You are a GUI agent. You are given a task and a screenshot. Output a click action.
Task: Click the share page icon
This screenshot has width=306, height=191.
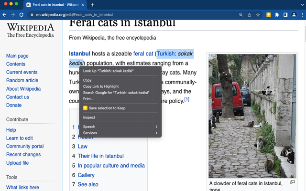point(250,15)
